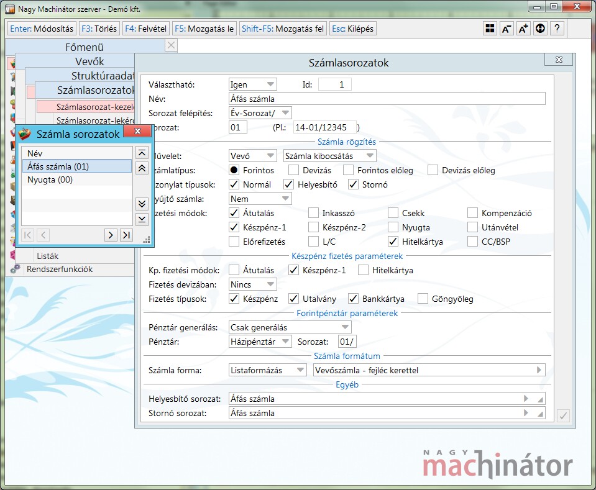Go to the last page in Számla sorozatok
The width and height of the screenshot is (596, 490).
coord(126,235)
